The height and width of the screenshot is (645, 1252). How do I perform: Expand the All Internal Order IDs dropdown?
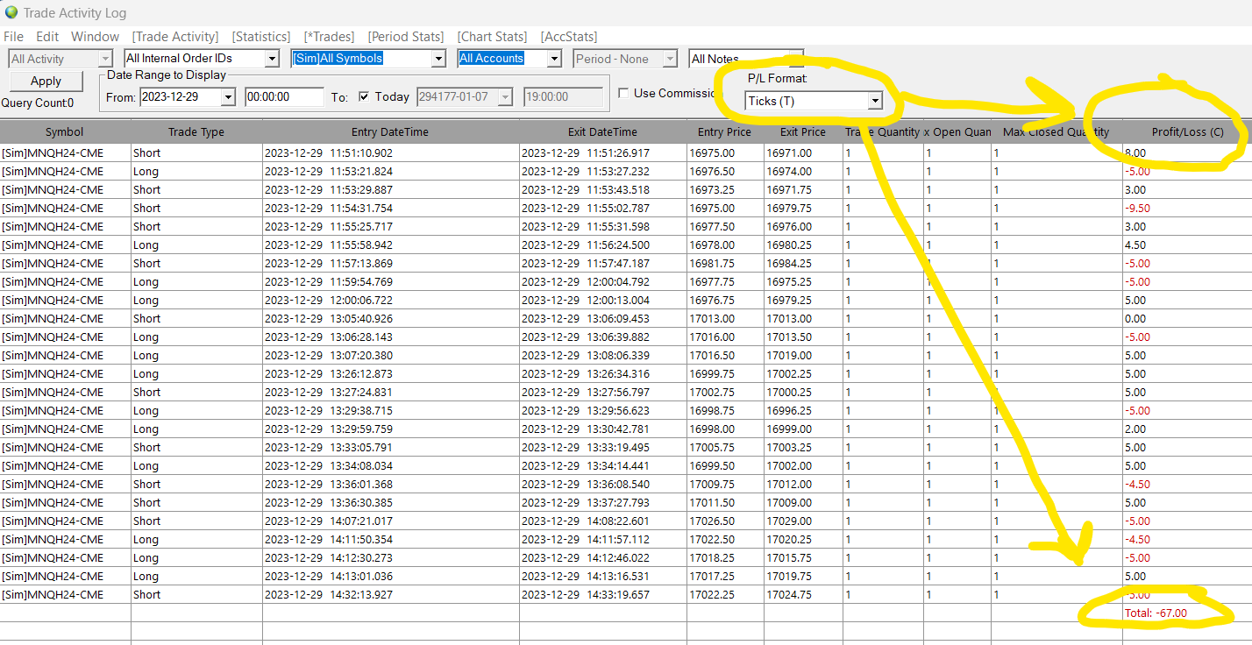tap(272, 59)
